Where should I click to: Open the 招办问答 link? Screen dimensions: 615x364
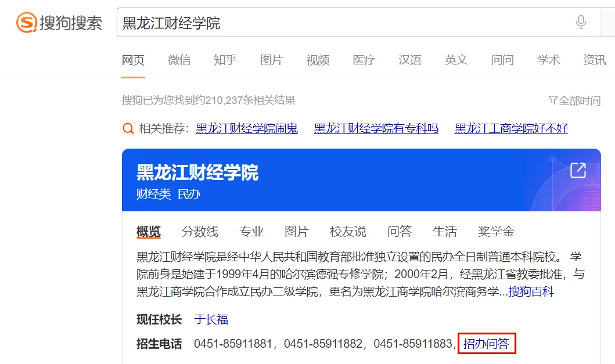[x=486, y=344]
